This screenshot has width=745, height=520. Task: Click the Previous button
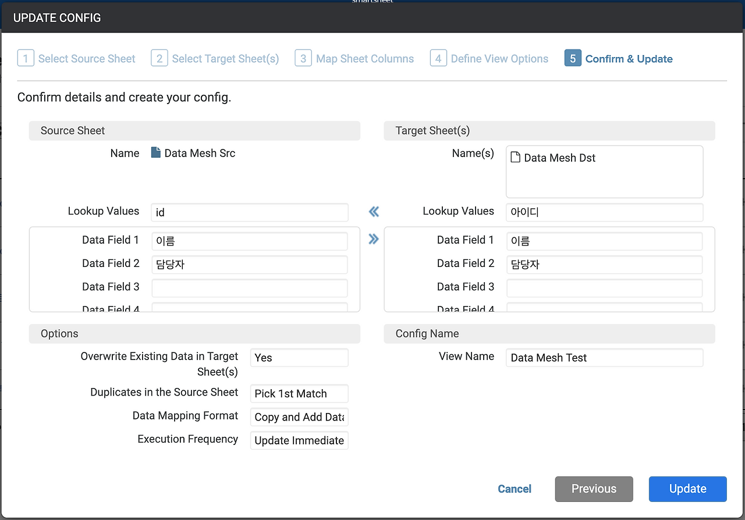tap(594, 489)
